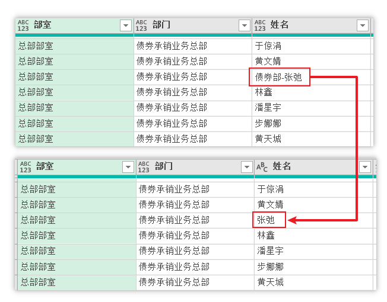Click data type icon of 部室 column in lower table
This screenshot has width=387, height=302.
pos(26,167)
